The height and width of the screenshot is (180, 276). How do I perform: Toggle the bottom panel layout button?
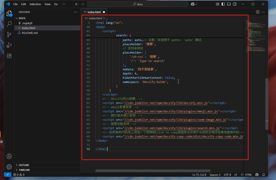click(x=229, y=4)
